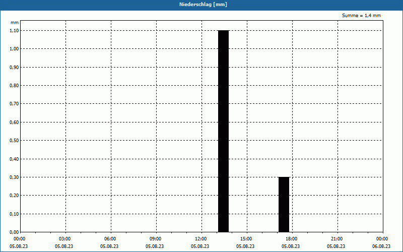Click the 15:00 time axis label
This screenshot has width=403, height=252.
pyautogui.click(x=246, y=239)
